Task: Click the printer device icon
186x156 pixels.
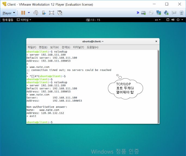Action: tap(174, 13)
